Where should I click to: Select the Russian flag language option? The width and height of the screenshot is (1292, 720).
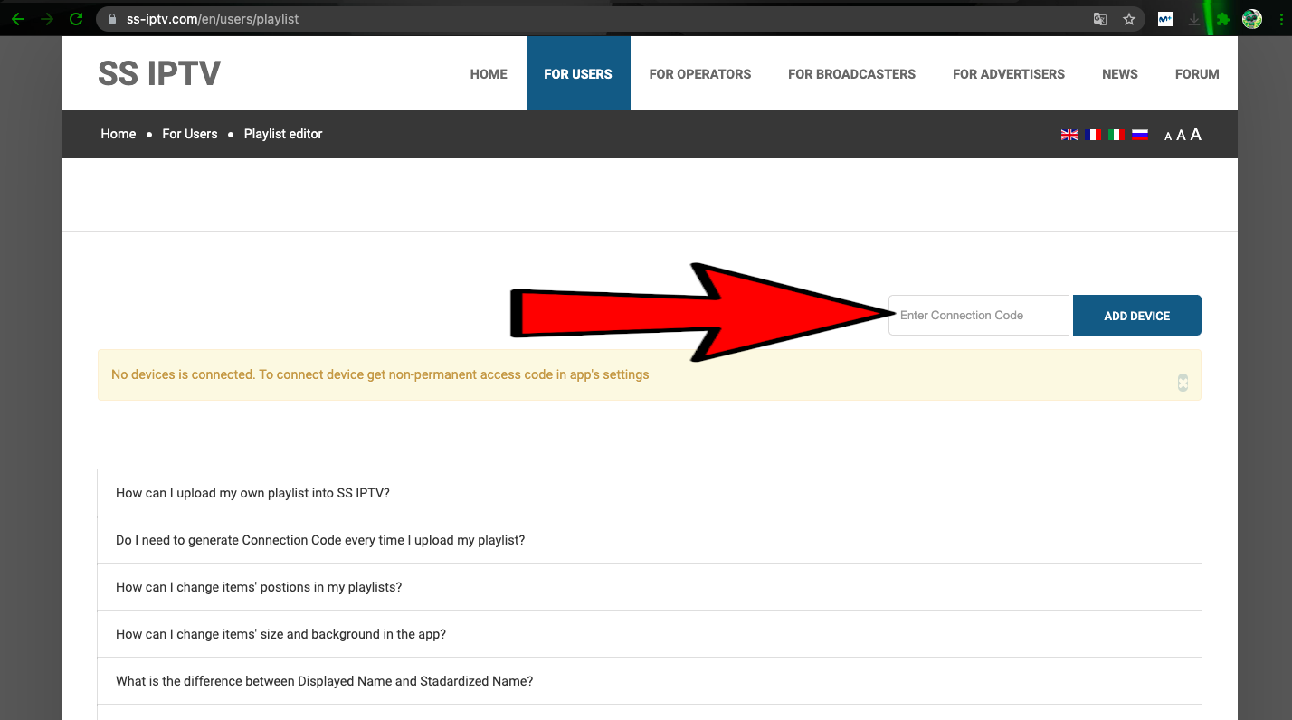1140,135
